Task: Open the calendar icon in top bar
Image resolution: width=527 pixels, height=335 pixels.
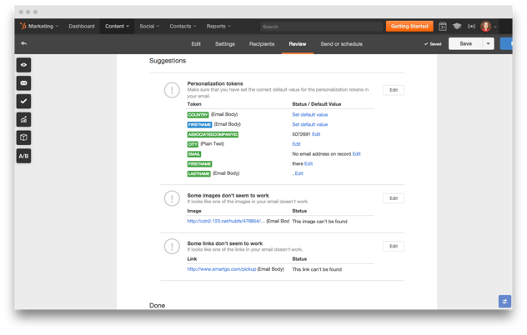Action: [x=443, y=27]
